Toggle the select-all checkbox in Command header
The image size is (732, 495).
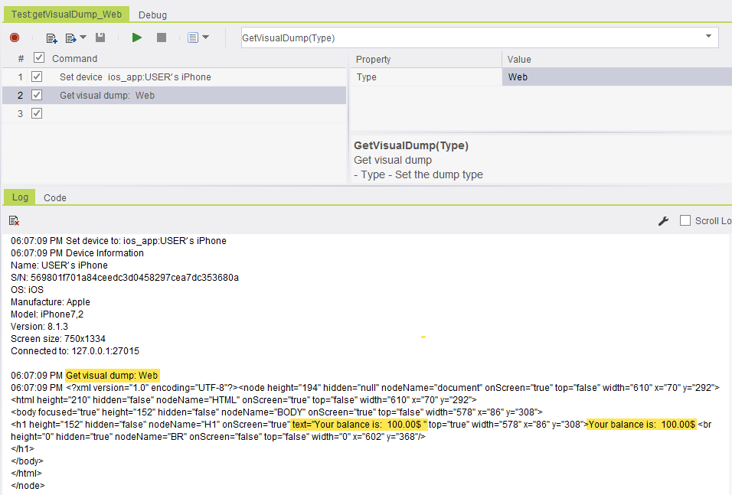coord(39,58)
